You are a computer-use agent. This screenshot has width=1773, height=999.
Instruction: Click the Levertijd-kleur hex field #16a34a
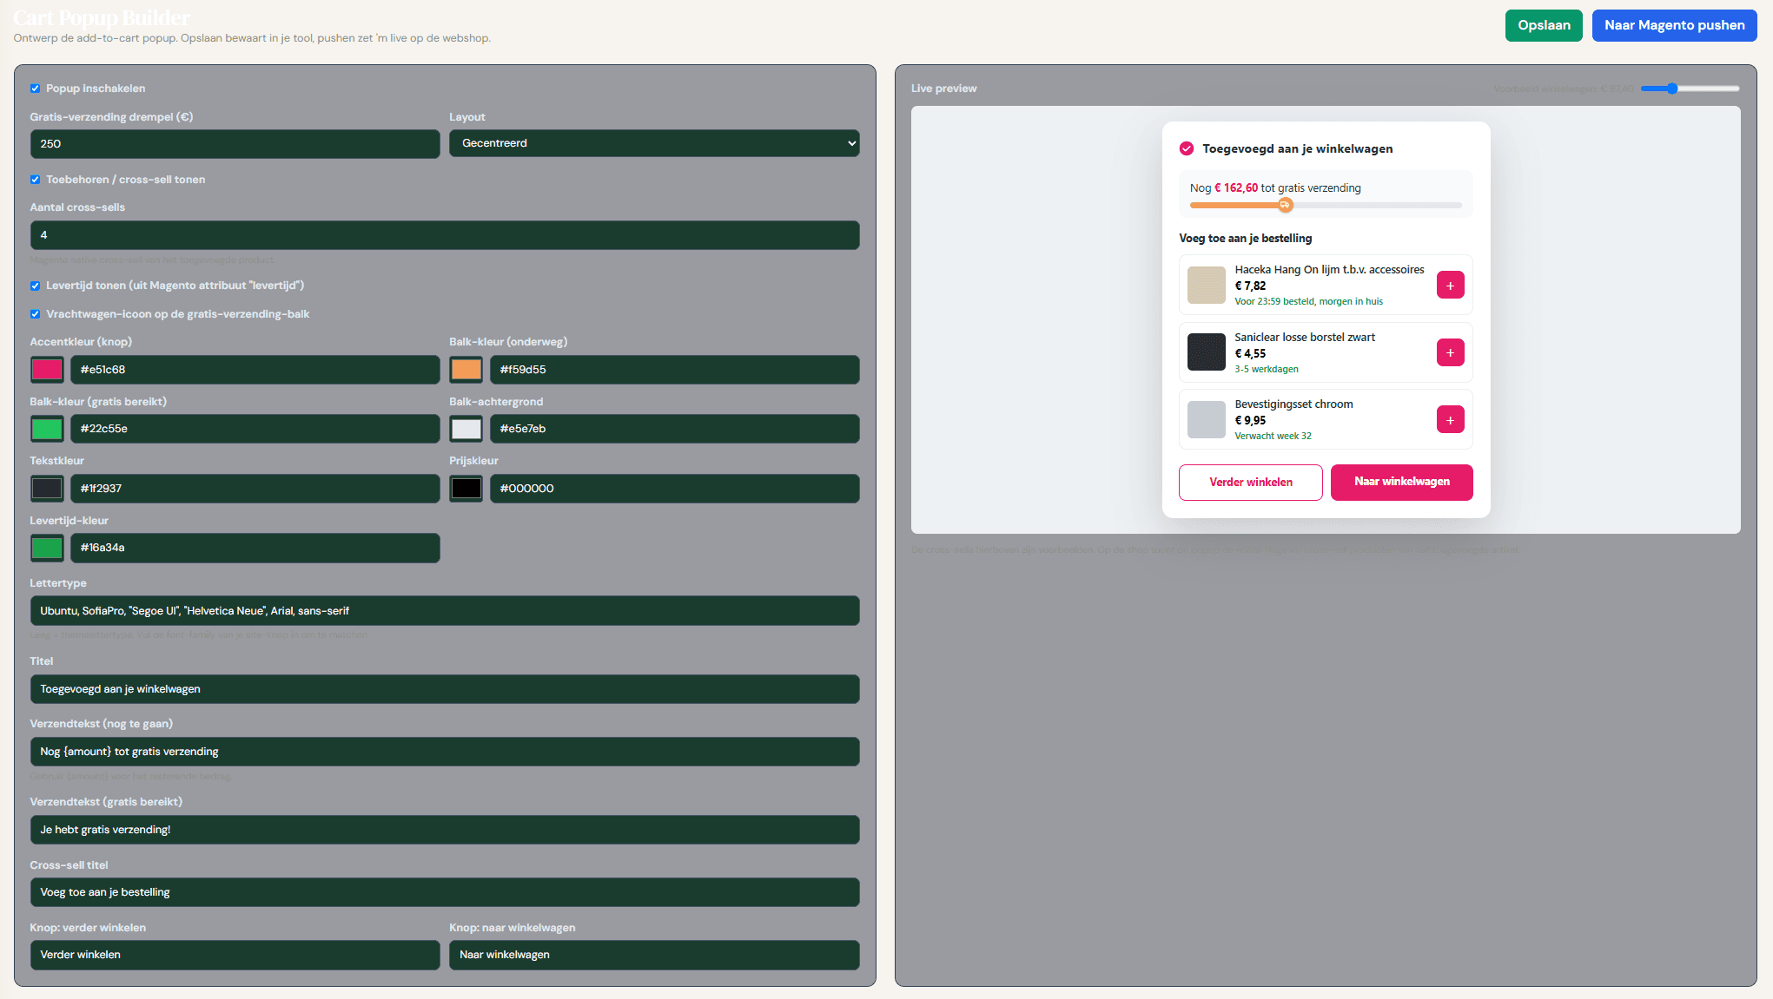pos(255,548)
